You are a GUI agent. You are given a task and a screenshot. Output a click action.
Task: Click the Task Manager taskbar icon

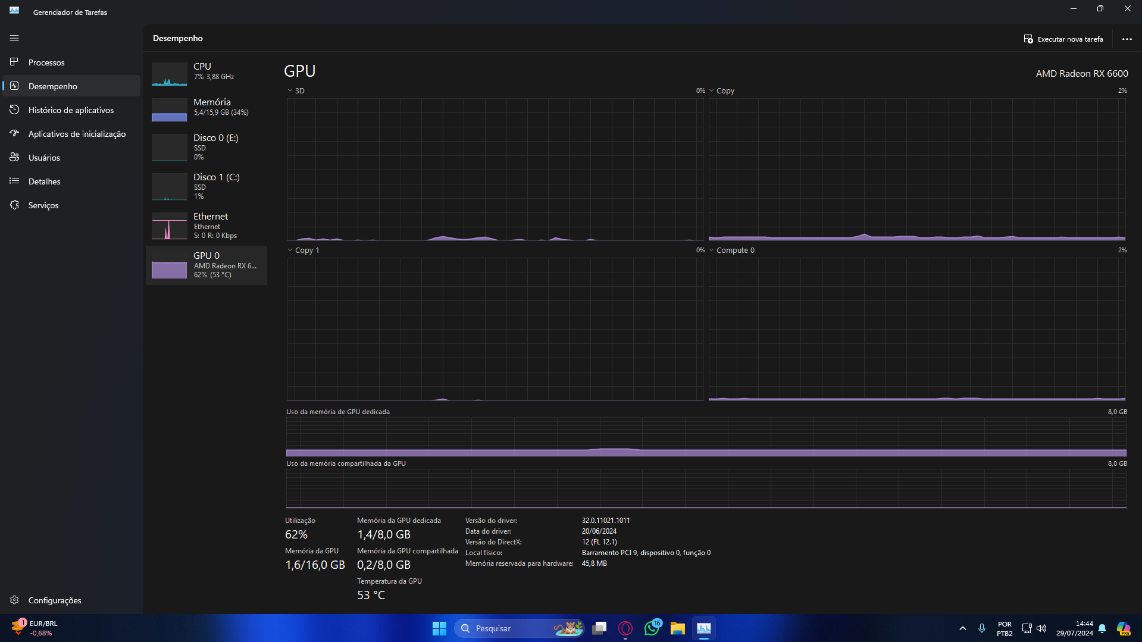pyautogui.click(x=704, y=628)
